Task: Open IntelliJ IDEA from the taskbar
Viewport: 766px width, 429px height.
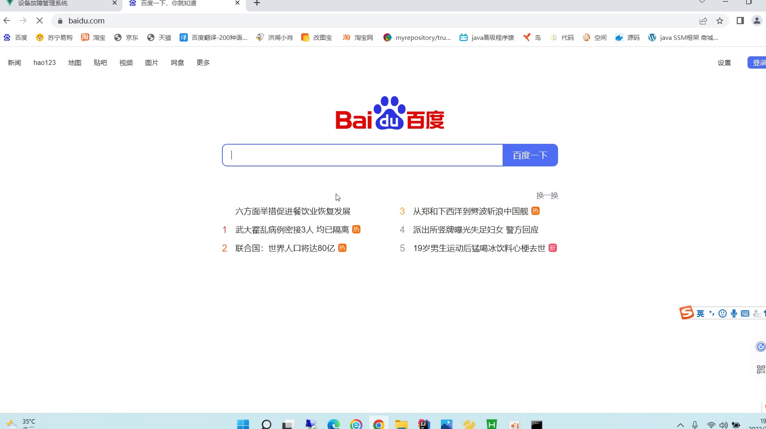Action: coord(424,424)
